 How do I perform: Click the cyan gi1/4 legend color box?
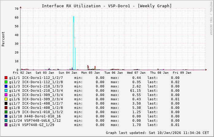[6, 91]
